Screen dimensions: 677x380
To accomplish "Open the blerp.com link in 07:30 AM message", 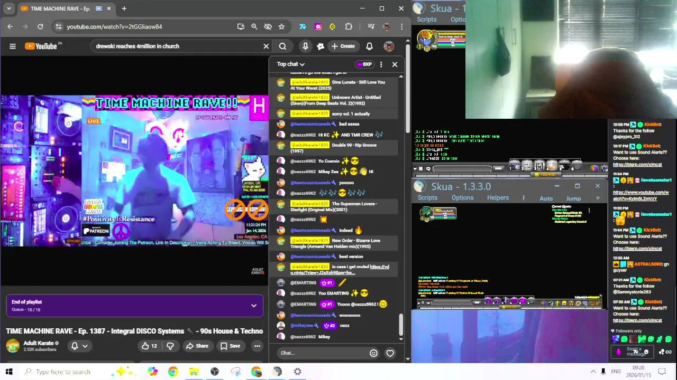I will [637, 320].
